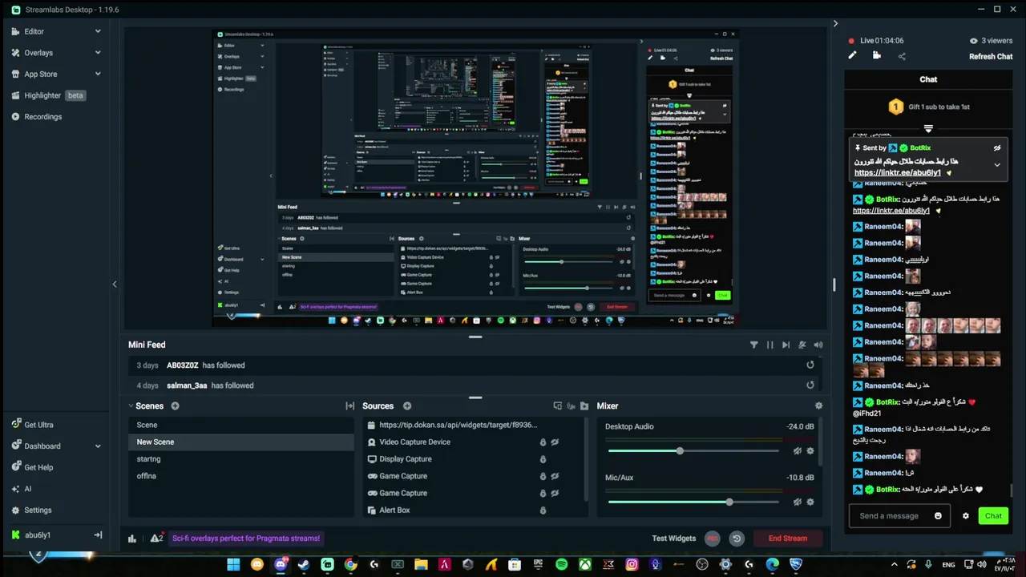
Task: Click Refresh Chat
Action: (991, 57)
